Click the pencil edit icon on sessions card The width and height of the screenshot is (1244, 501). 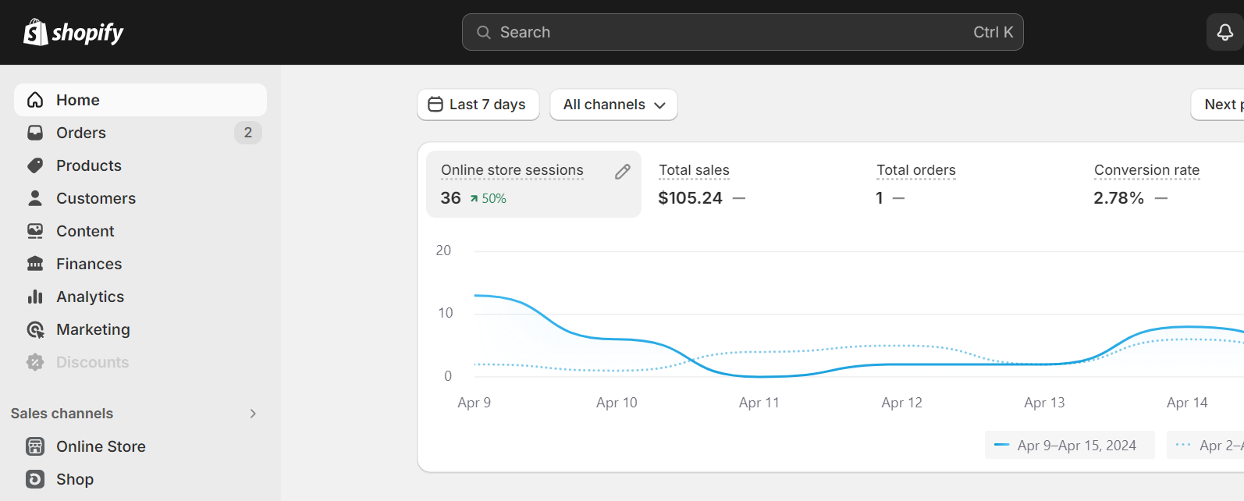coord(622,172)
